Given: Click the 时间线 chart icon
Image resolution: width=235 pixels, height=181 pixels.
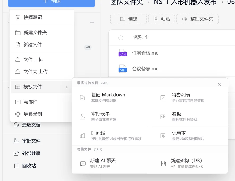Looking at the screenshot, I should 82,135.
